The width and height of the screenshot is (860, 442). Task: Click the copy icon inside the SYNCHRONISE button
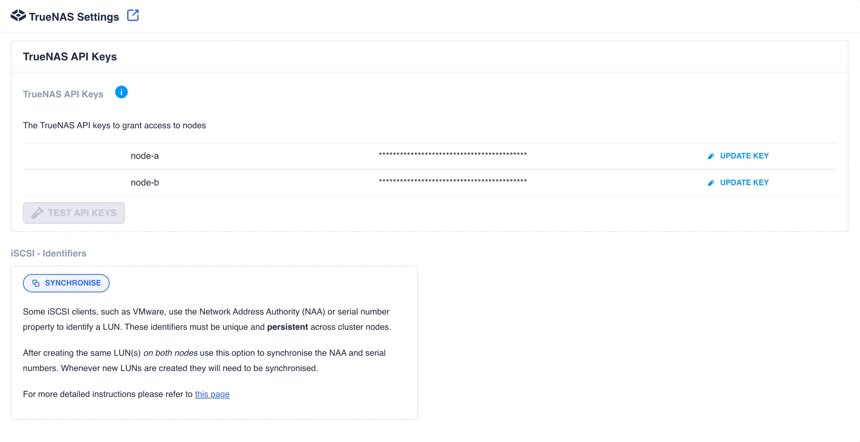coord(36,283)
